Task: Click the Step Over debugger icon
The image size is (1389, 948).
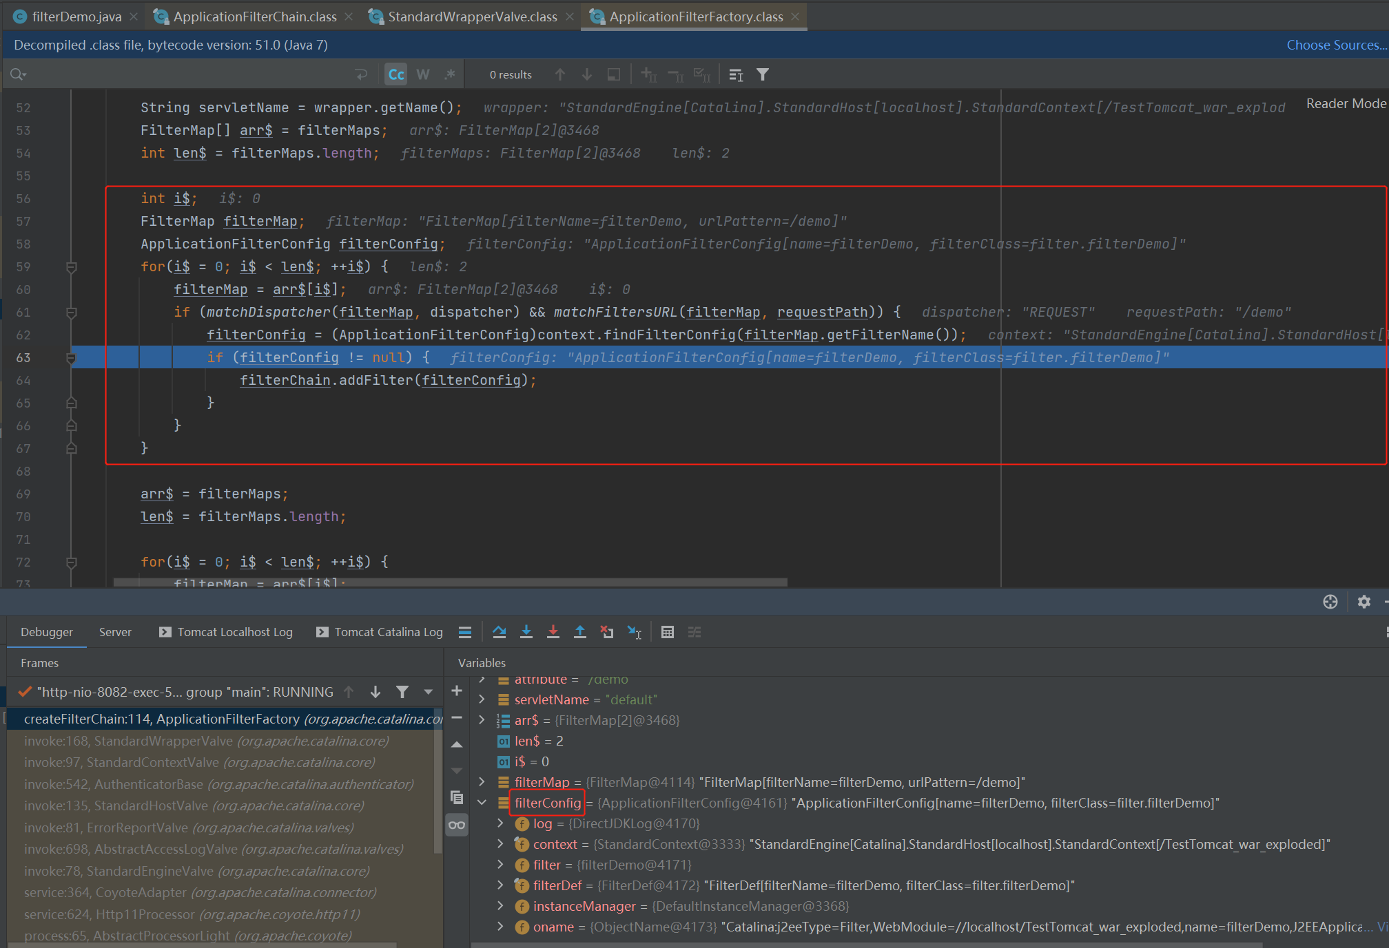Action: click(x=500, y=632)
